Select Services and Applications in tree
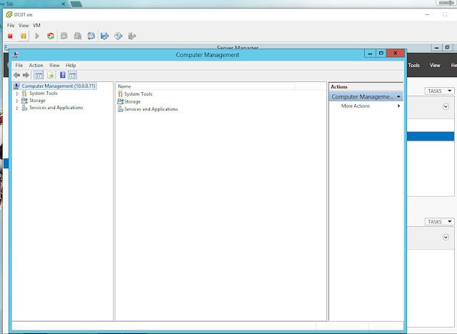This screenshot has width=457, height=334. click(56, 108)
